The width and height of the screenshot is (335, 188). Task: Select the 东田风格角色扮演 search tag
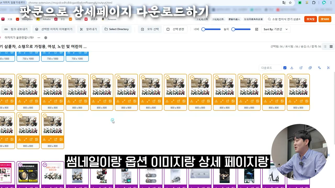[253, 19]
